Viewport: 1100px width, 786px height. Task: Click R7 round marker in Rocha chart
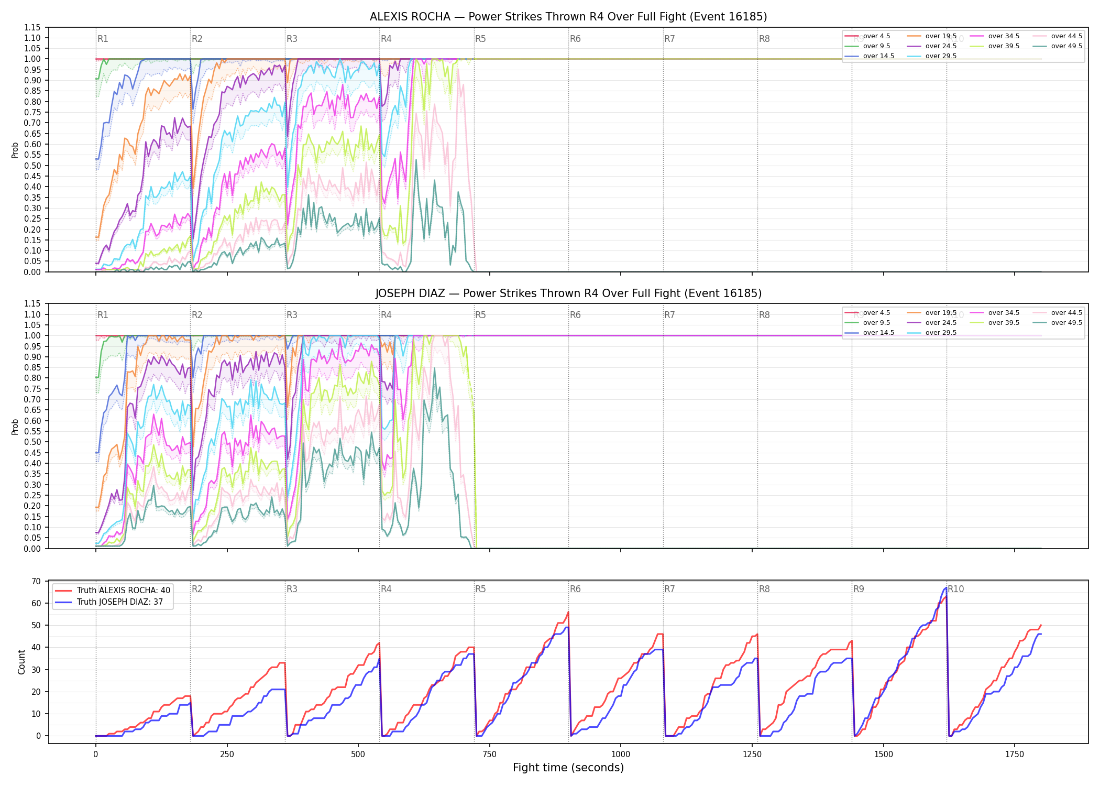point(669,39)
